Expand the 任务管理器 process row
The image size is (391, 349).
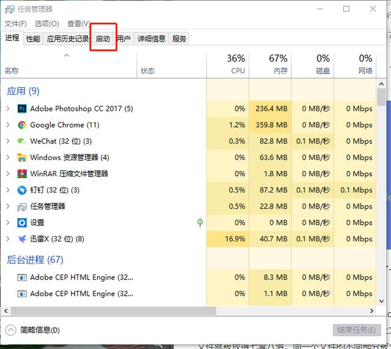tap(8, 206)
